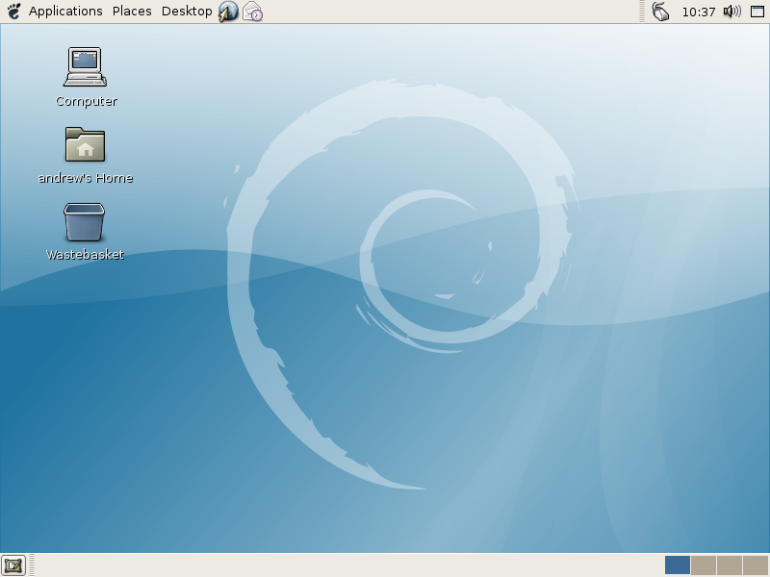The height and width of the screenshot is (577, 770).
Task: Click the window selector icon in top-right corner
Action: tap(759, 12)
